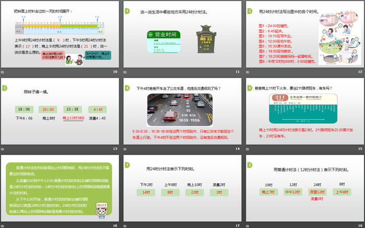Click the animation star icon under slide 15
Viewport: 365px width, 228px height.
click(248, 149)
